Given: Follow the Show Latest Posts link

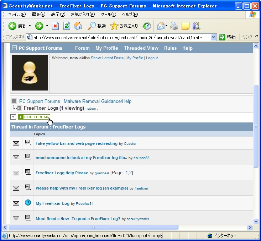Looking at the screenshot, I should coord(107,58).
